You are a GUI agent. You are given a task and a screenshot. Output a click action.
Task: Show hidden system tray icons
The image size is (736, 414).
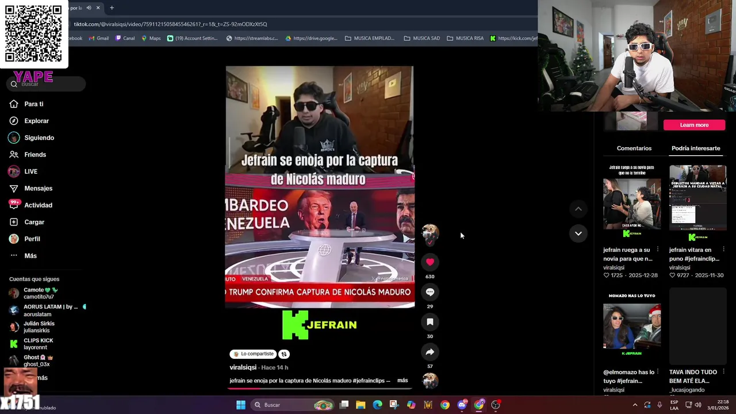(635, 405)
